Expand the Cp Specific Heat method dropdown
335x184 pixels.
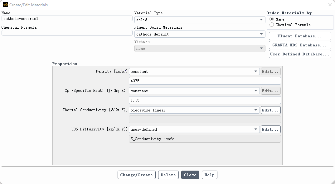194,91
